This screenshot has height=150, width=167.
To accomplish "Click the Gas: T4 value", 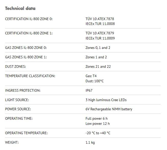I will point(91,76).
